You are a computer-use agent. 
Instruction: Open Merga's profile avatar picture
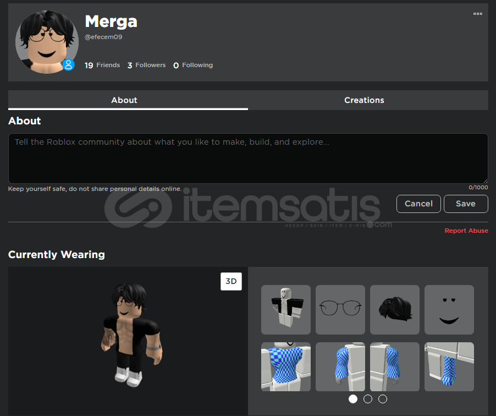[47, 42]
